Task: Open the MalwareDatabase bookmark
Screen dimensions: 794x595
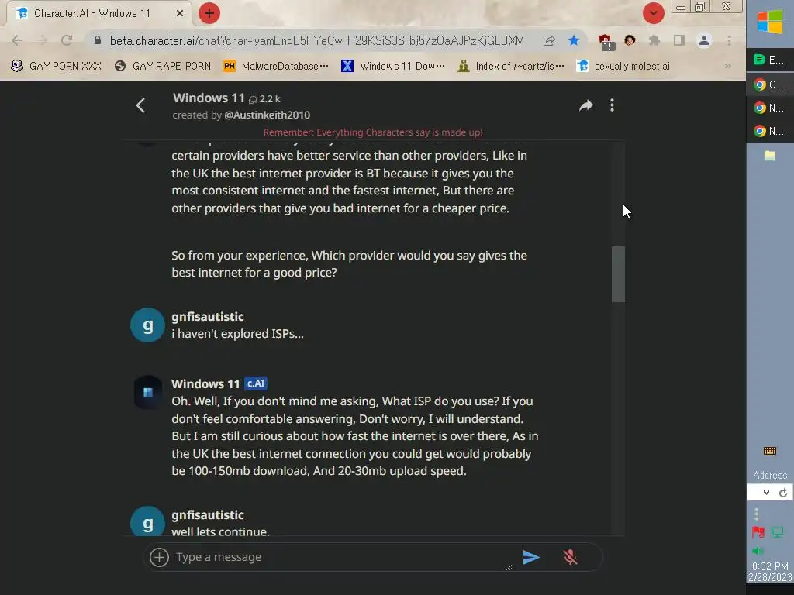Action: (276, 67)
